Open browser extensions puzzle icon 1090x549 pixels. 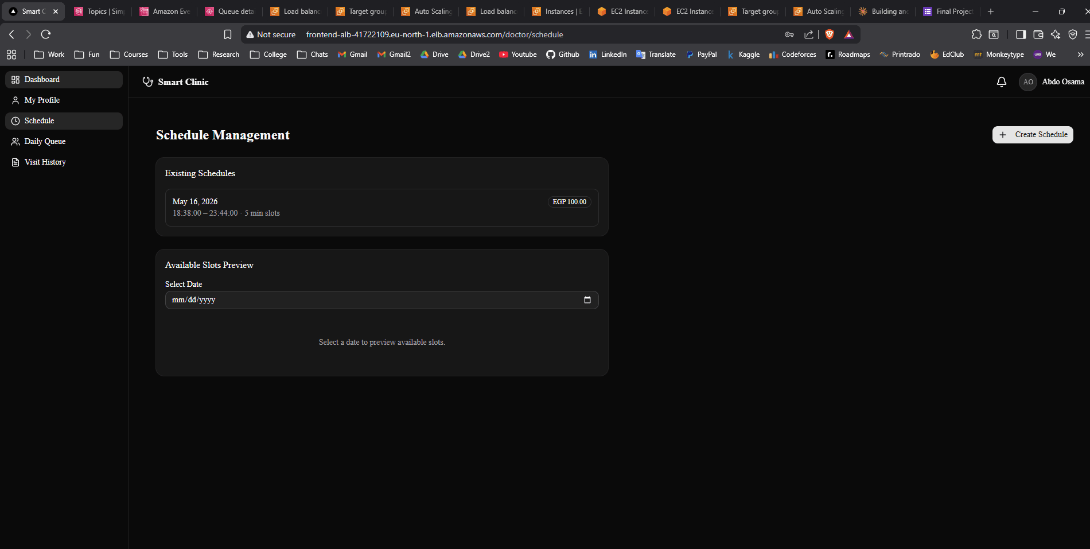[x=976, y=34]
